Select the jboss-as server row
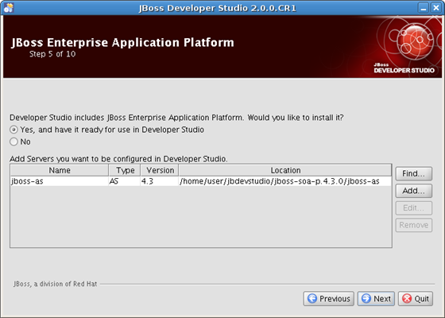Image resolution: width=445 pixels, height=318 pixels. coord(201,181)
